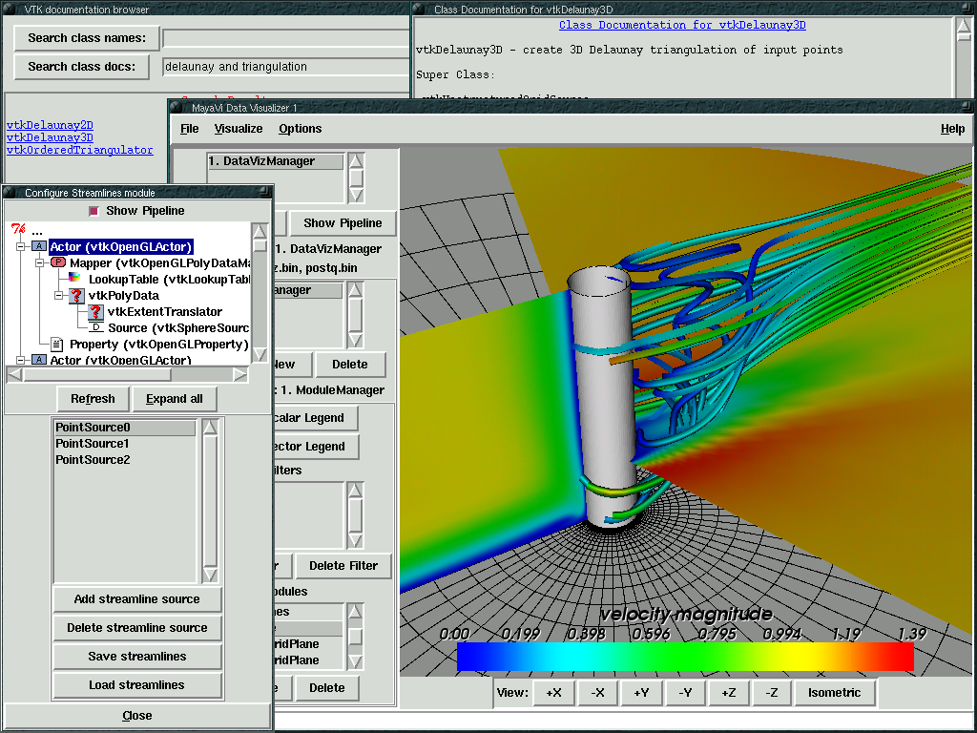This screenshot has height=733, width=977.
Task: Collapse the Mapper tree node
Action: 38,262
